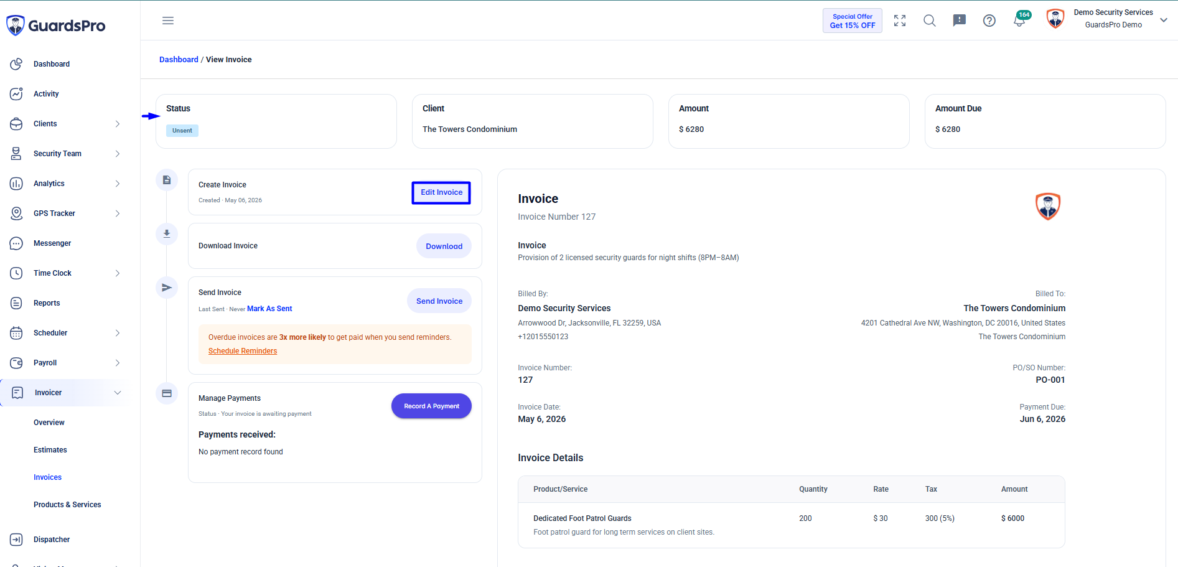1178x567 pixels.
Task: Click the Dispatcher sidebar icon
Action: [17, 540]
